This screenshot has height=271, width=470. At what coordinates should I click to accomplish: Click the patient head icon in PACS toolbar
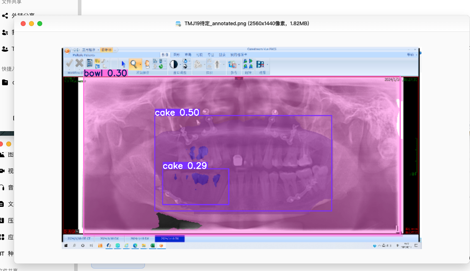point(147,64)
